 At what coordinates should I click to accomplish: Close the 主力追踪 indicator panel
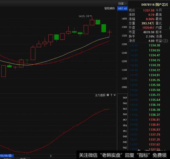click(115, 95)
